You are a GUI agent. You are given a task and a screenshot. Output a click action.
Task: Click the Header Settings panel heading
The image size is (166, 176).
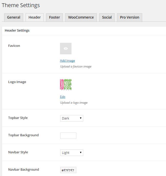click(17, 30)
